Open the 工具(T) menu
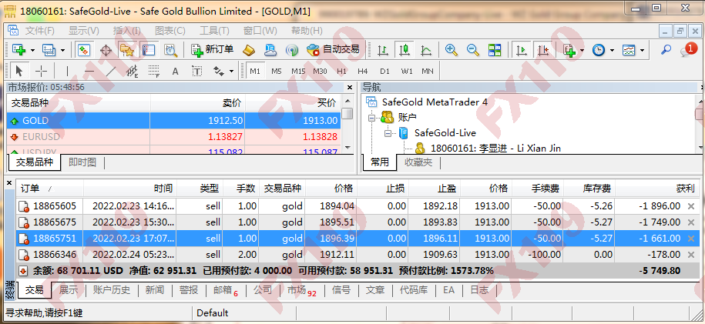705x324 pixels. 214,31
